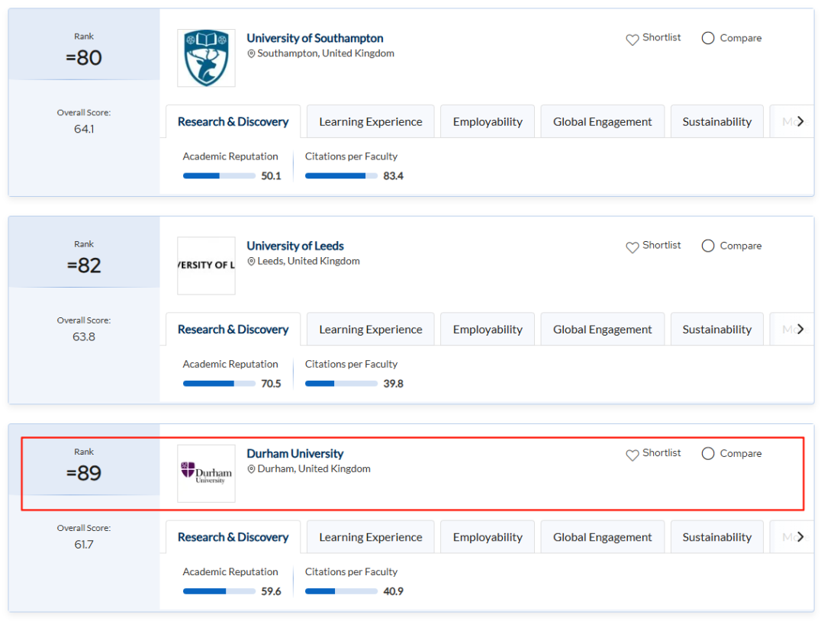Show more tabs with Southampton's right chevron
The height and width of the screenshot is (621, 824).
coord(800,121)
